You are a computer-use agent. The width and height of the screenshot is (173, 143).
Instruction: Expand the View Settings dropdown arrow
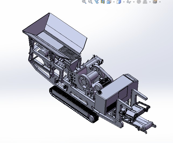(x=160, y=2)
